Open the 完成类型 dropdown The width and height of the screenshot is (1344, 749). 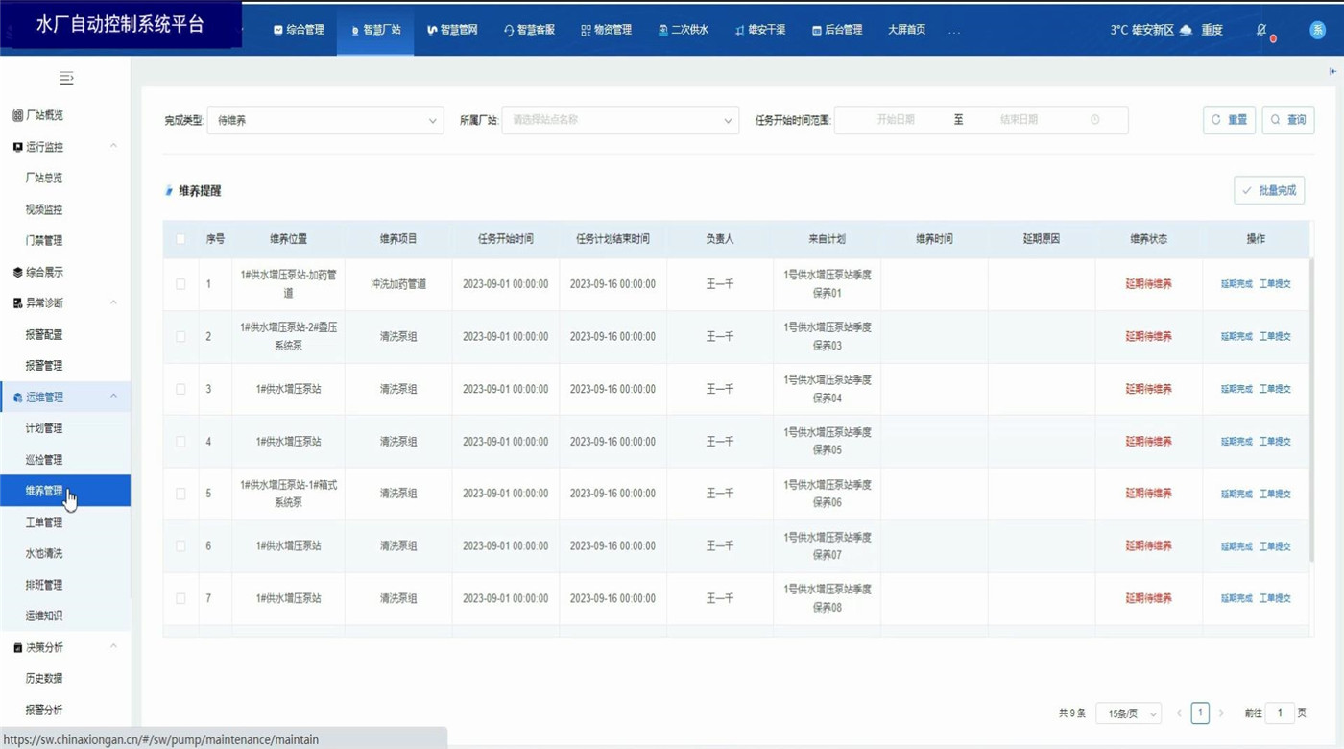pyautogui.click(x=325, y=120)
